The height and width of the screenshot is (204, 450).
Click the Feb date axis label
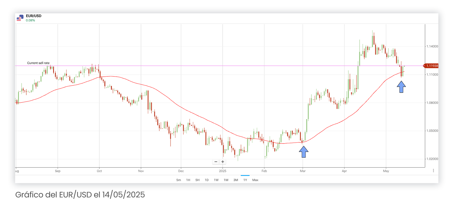(264, 171)
